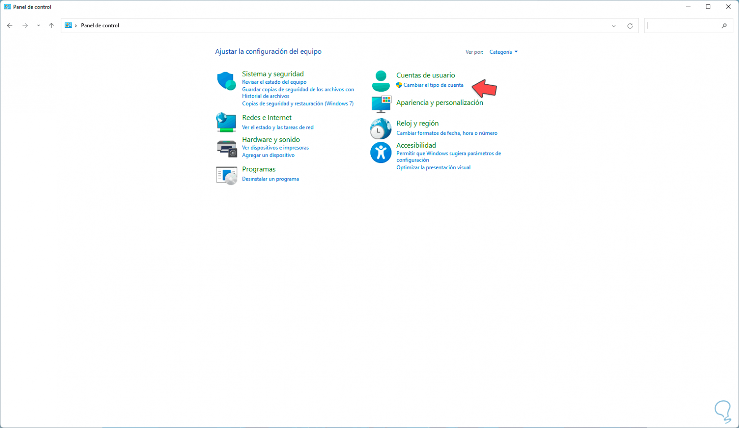This screenshot has height=428, width=739.
Task: Open Redes e Internet category
Action: pos(266,117)
